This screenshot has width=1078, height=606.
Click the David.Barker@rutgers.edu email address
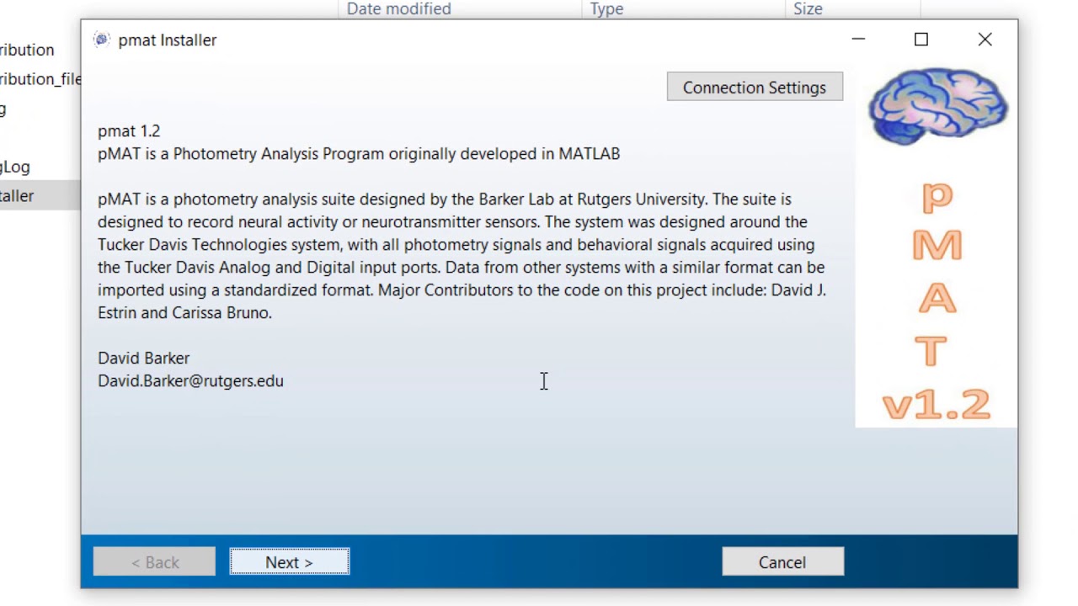190,381
